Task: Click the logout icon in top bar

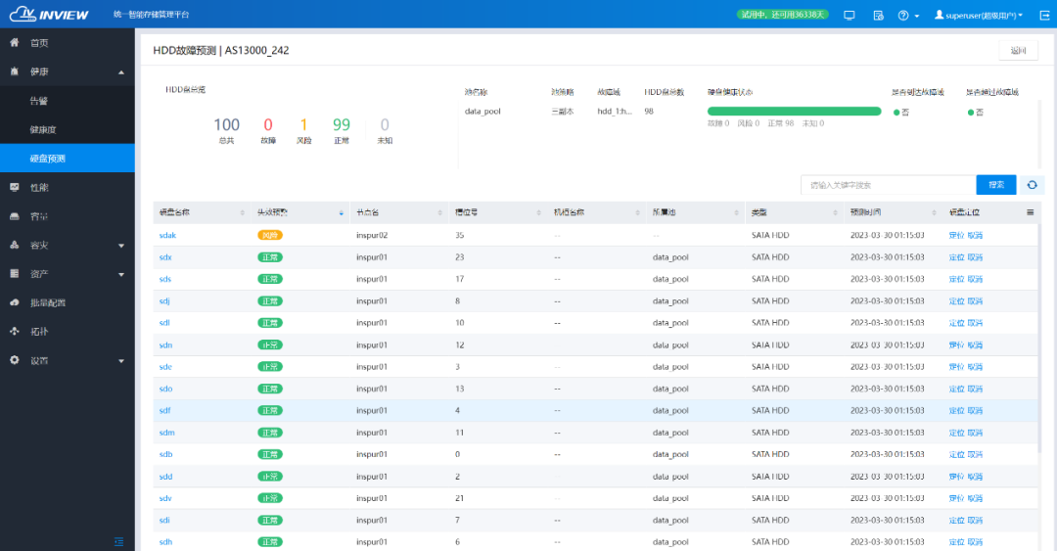Action: (1044, 15)
